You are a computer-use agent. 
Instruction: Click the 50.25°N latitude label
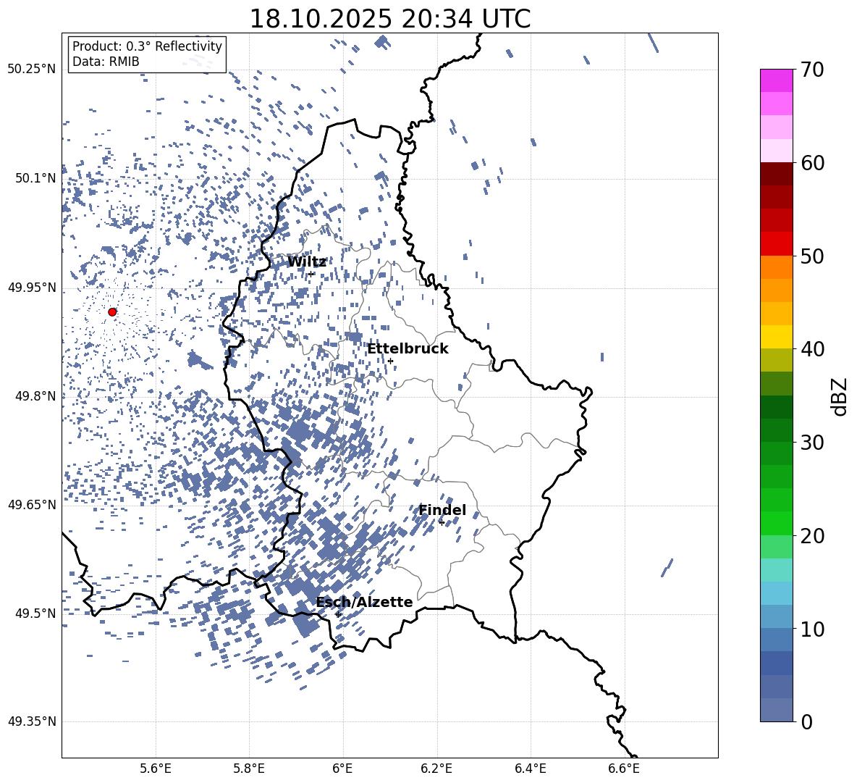click(32, 70)
